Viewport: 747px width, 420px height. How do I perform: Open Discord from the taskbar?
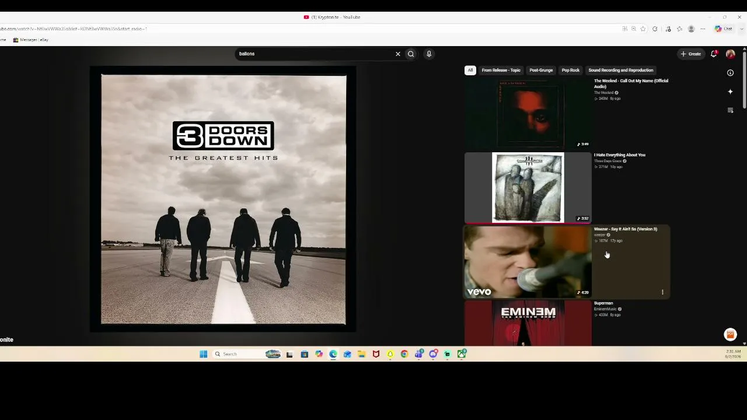point(433,354)
